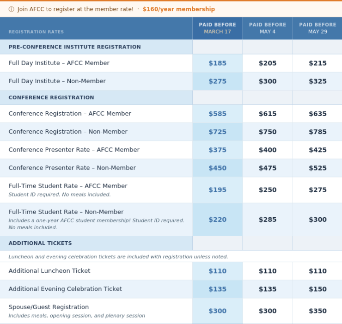Select Full-Time Student Rate – AFCC Member label
The image size is (342, 324).
68,186
